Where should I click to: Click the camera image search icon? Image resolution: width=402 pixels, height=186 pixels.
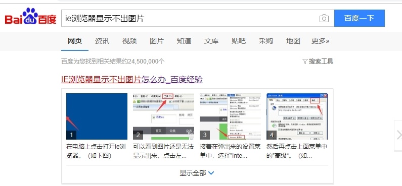[x=324, y=18]
